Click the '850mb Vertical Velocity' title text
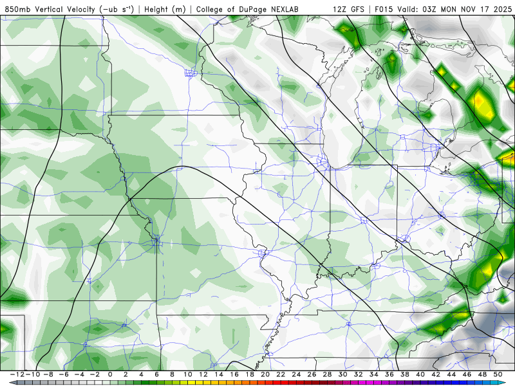The width and height of the screenshot is (515, 386). [x=50, y=9]
